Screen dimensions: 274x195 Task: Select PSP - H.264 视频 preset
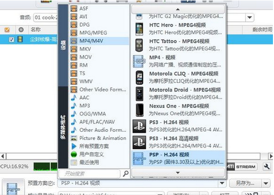click(178, 158)
